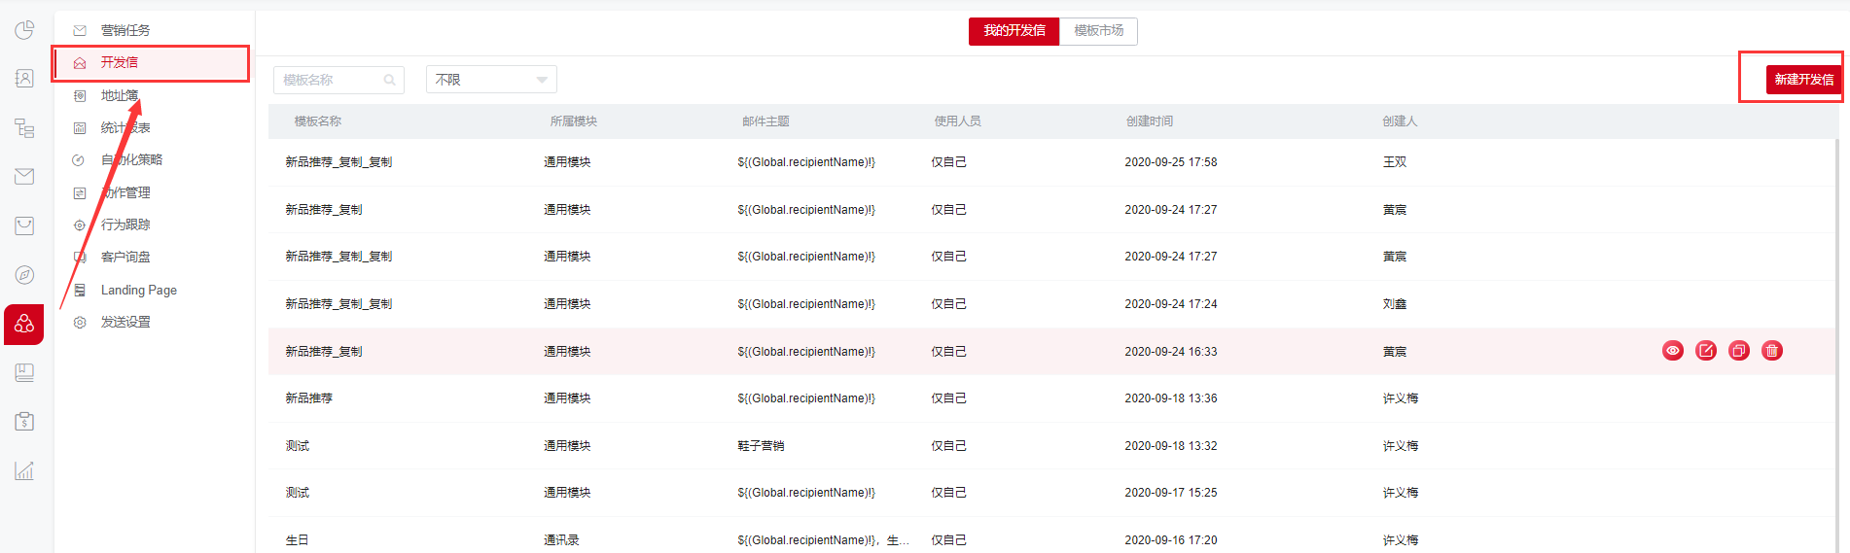The image size is (1850, 553).
Task: Click the 新建开发信 button
Action: pos(1802,80)
